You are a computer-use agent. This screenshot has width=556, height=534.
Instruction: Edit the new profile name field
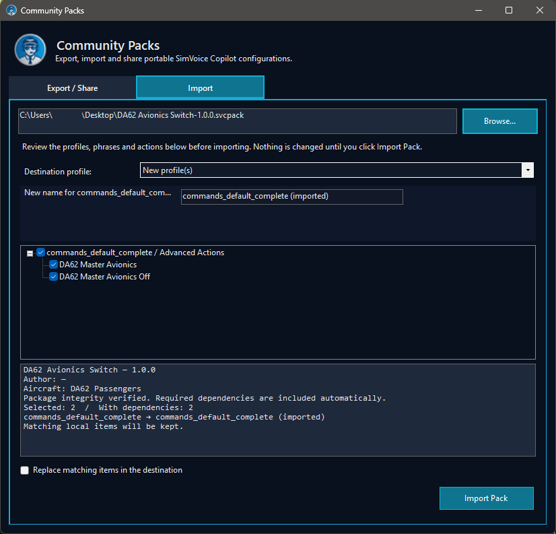tap(292, 197)
